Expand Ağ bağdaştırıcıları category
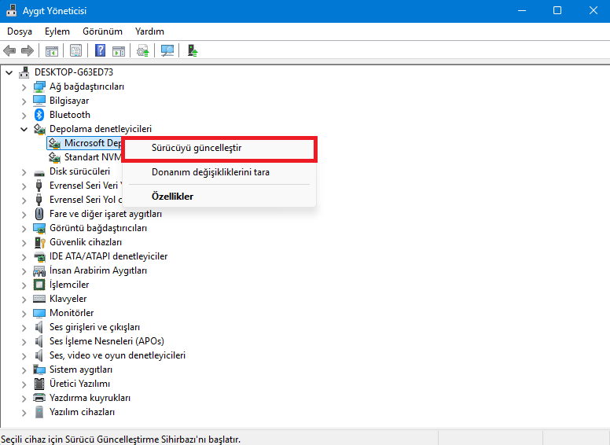The image size is (610, 445). click(x=24, y=87)
